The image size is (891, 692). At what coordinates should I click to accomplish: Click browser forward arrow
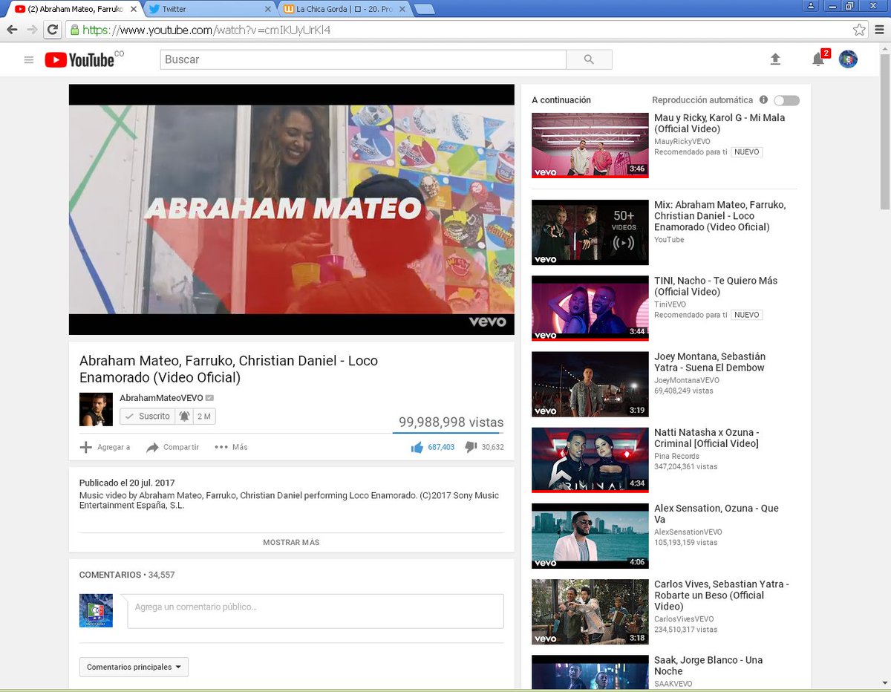coord(32,30)
